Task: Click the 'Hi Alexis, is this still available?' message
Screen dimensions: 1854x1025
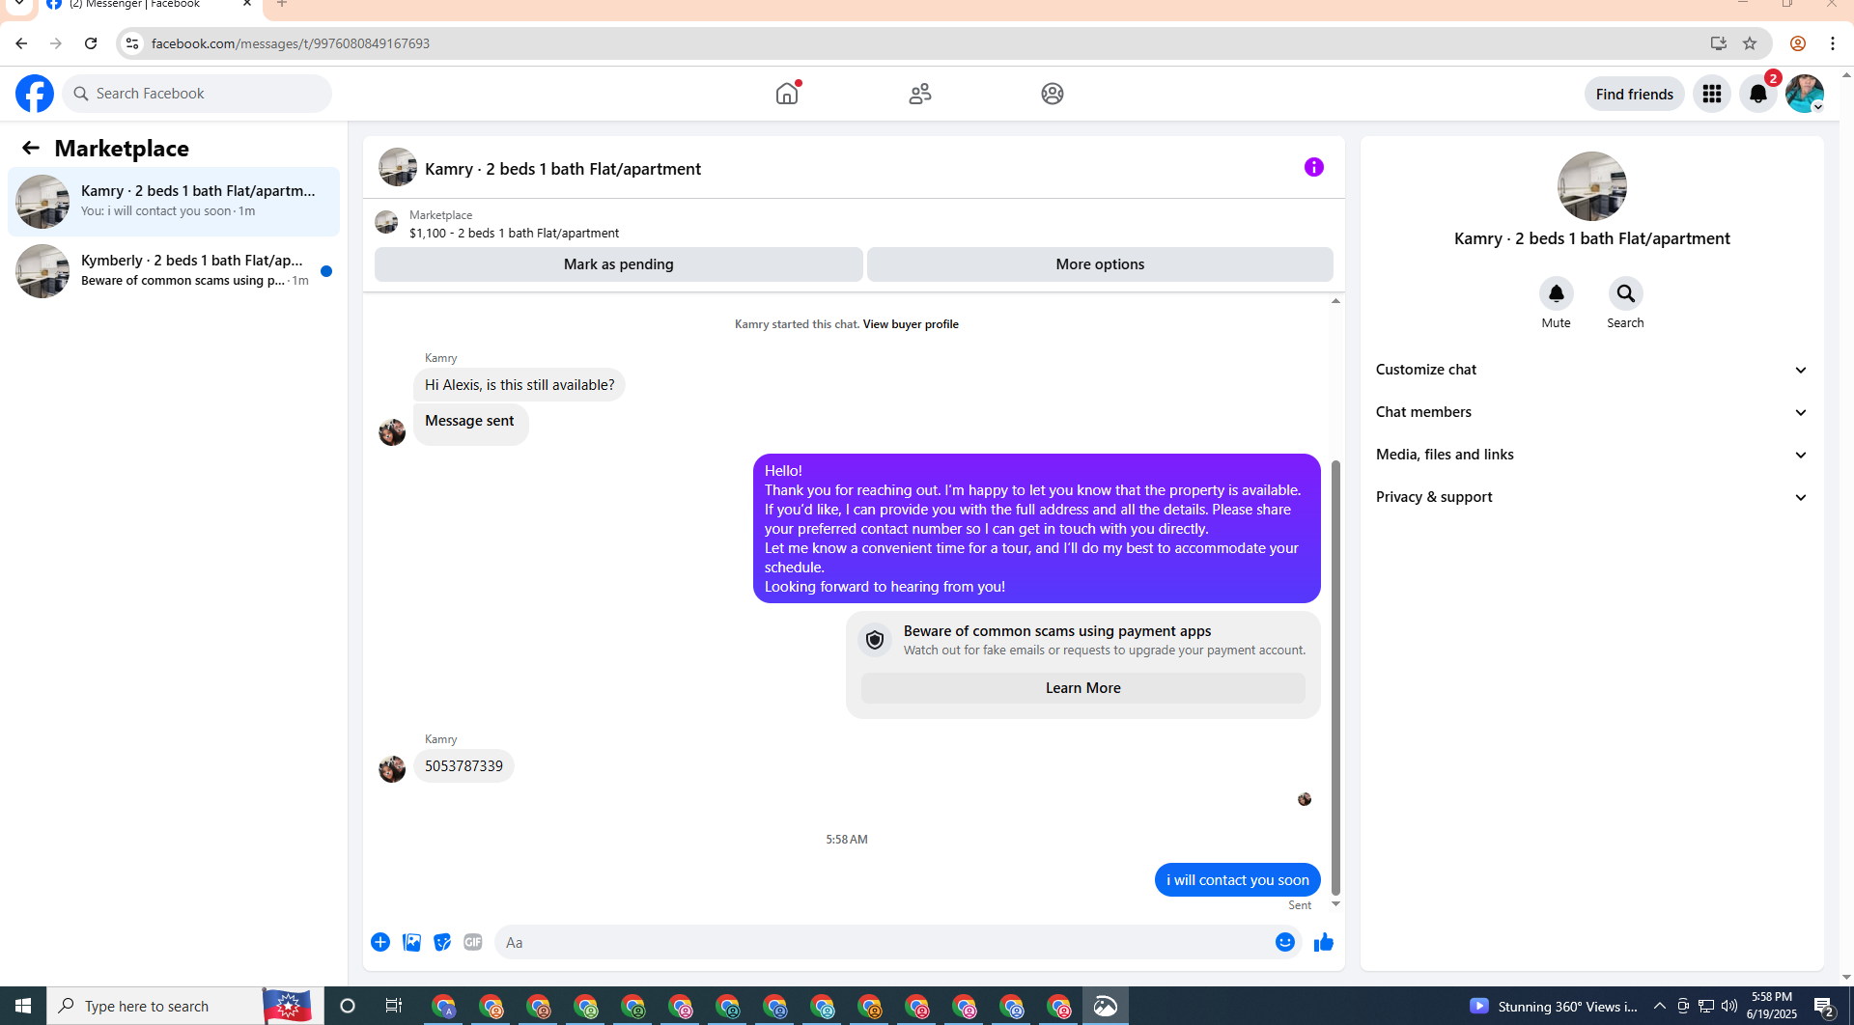Action: click(520, 385)
